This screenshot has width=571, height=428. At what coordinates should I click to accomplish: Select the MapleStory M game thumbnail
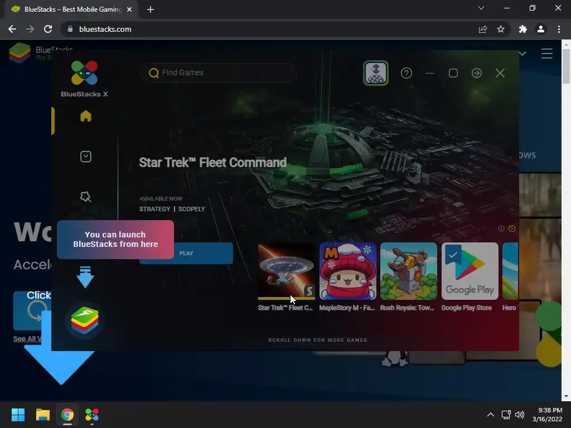click(347, 271)
